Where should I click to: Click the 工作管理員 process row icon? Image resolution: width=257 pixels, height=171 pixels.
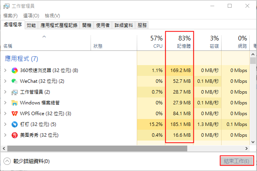[15, 92]
